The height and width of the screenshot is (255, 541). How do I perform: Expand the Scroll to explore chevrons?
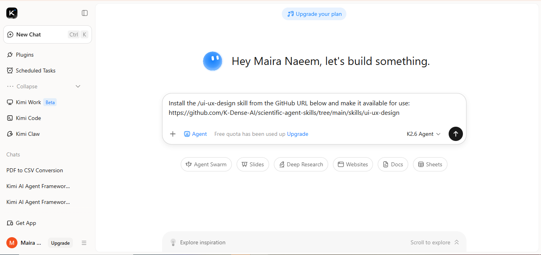(x=457, y=242)
